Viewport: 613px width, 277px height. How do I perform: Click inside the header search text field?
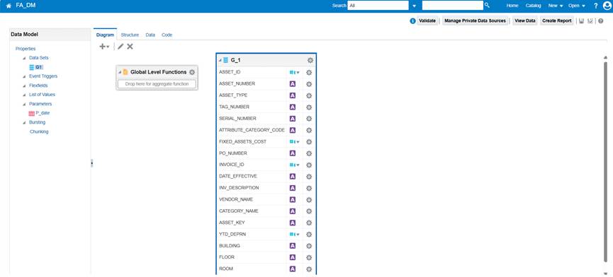click(452, 6)
